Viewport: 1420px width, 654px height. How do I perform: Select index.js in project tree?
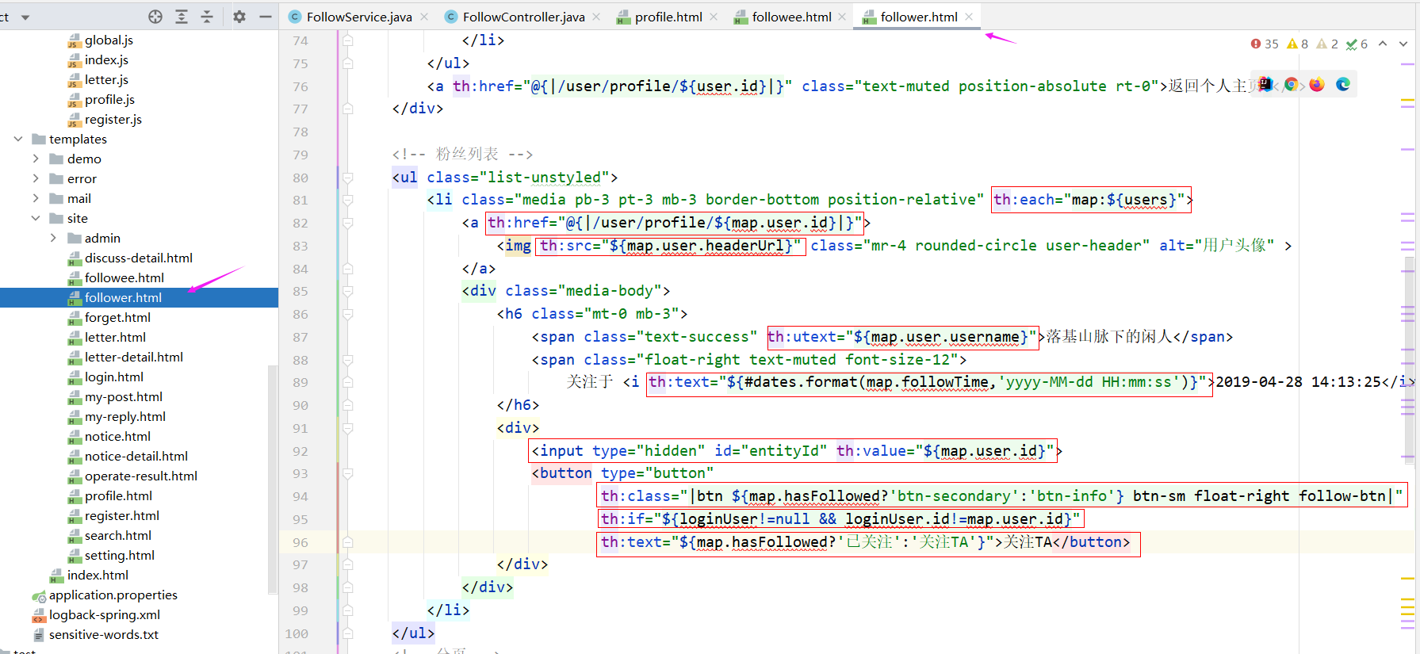point(106,59)
